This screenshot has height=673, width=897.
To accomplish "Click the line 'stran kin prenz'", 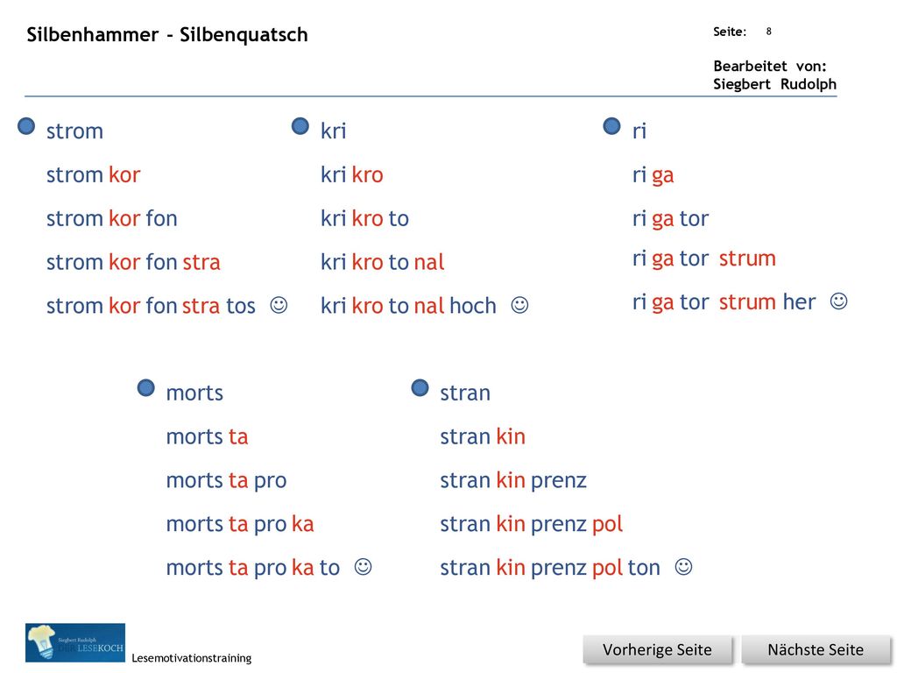I will click(513, 481).
